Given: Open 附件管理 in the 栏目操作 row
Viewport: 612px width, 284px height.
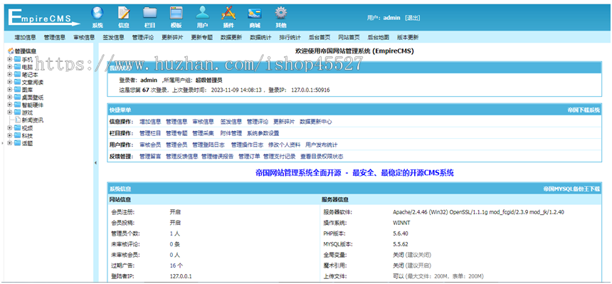Looking at the screenshot, I should point(231,133).
